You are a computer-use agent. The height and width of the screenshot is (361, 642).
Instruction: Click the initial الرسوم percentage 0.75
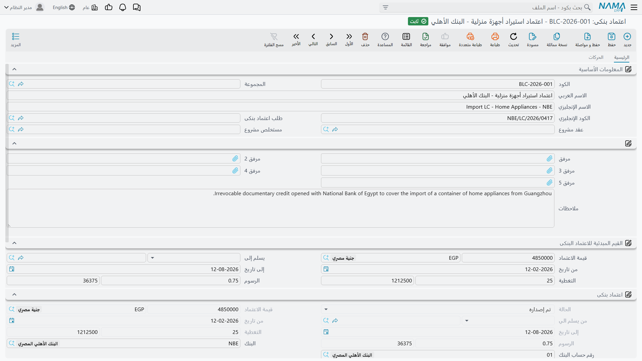click(171, 280)
